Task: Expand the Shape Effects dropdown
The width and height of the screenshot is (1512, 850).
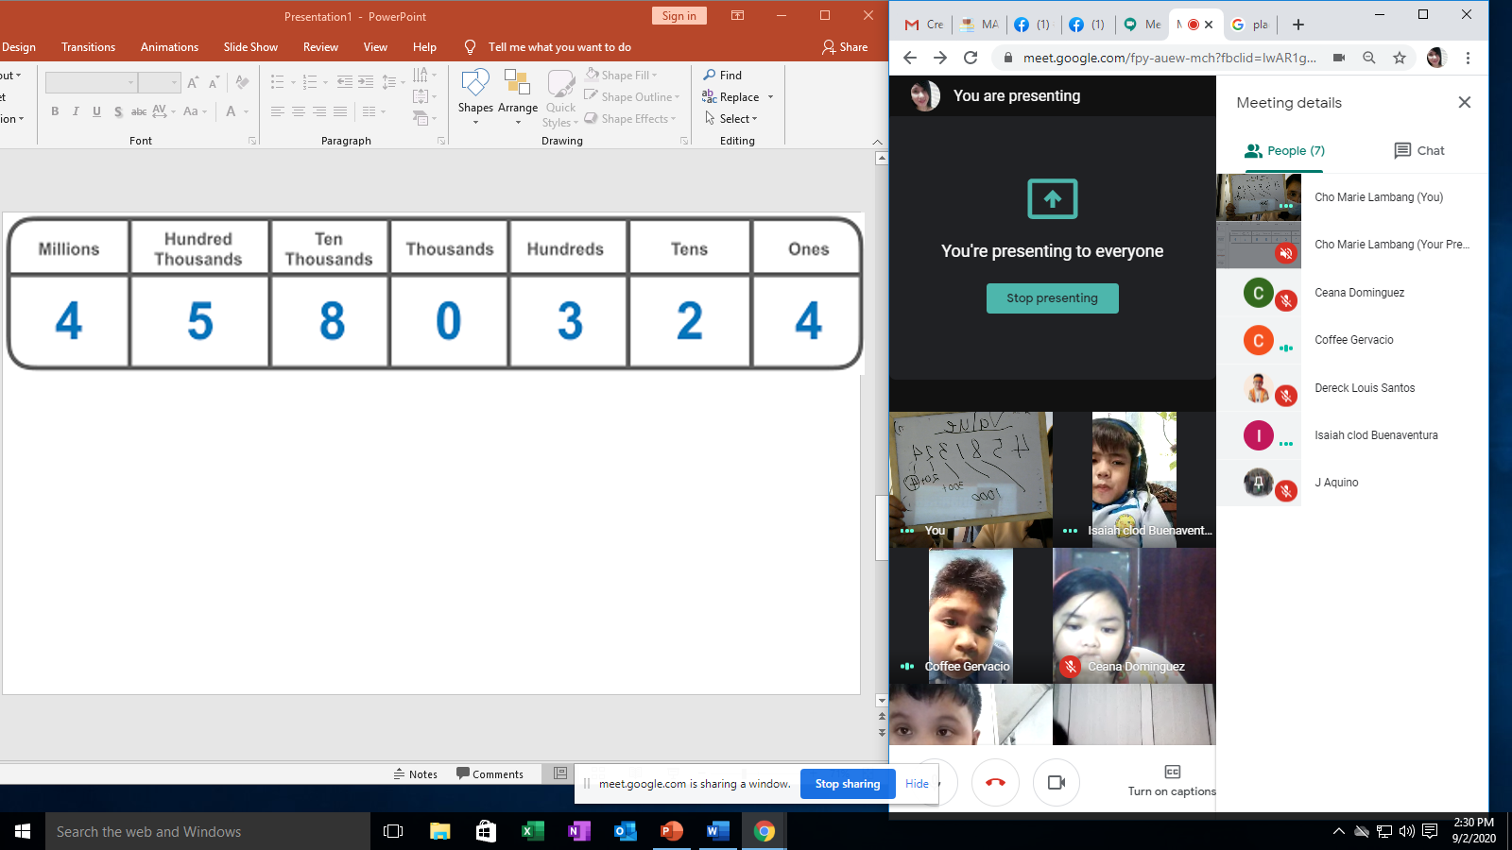Action: pos(673,119)
